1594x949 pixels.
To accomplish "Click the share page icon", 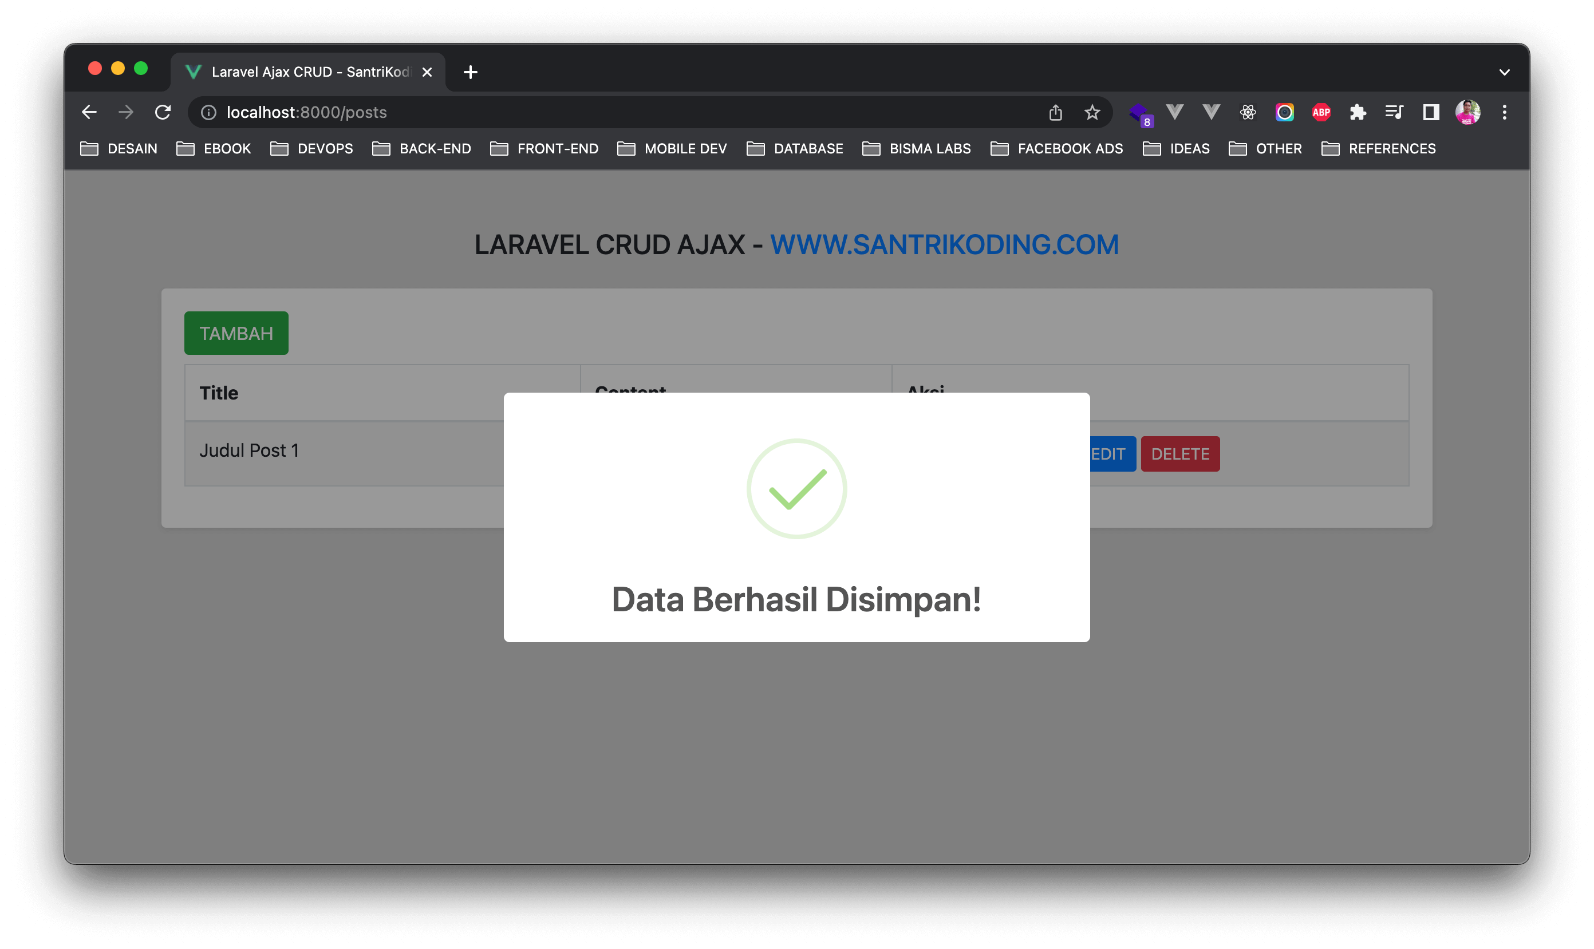I will click(1055, 113).
